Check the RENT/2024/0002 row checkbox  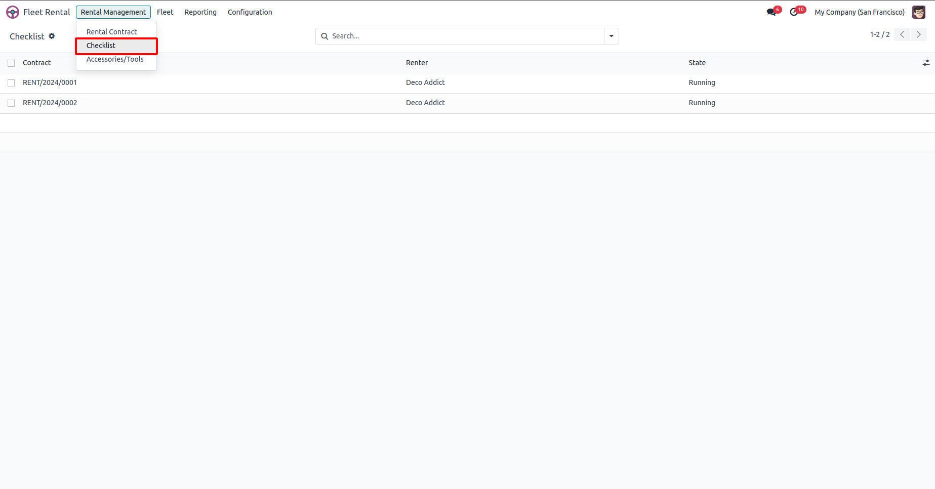pos(11,103)
